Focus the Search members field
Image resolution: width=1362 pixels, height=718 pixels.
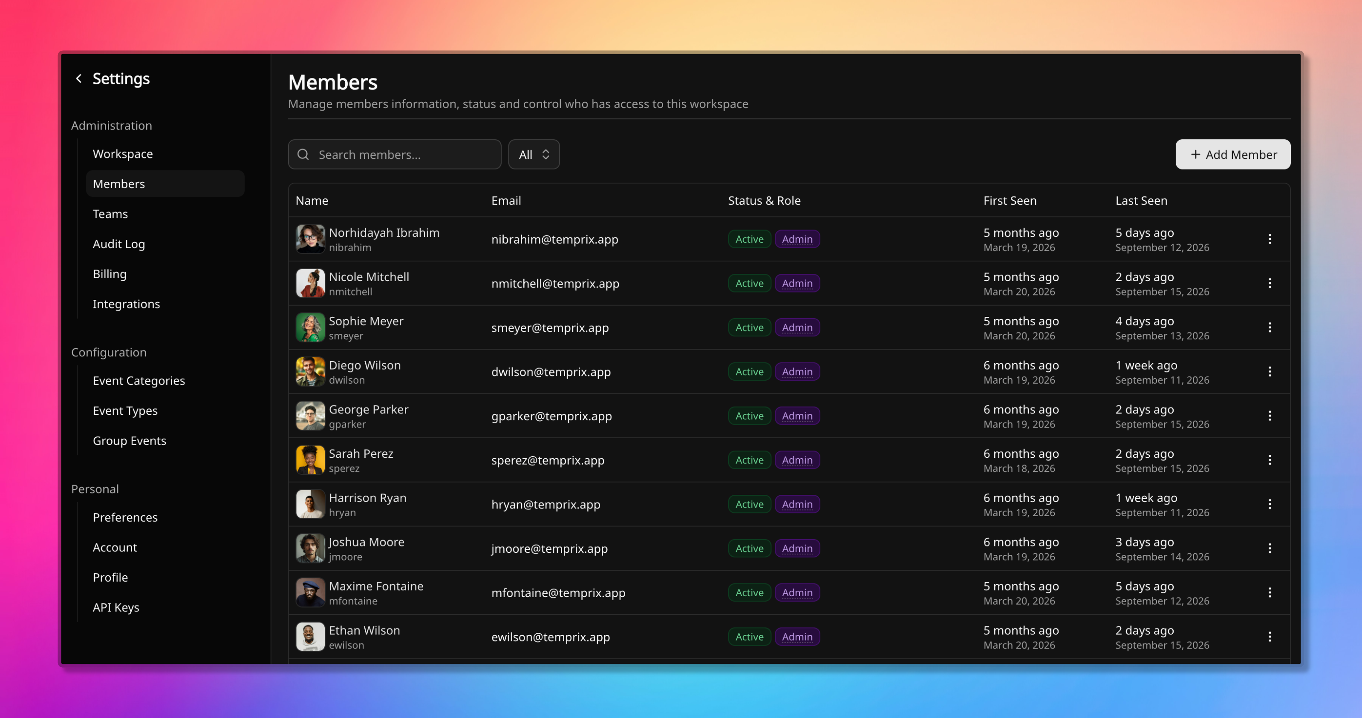(395, 155)
